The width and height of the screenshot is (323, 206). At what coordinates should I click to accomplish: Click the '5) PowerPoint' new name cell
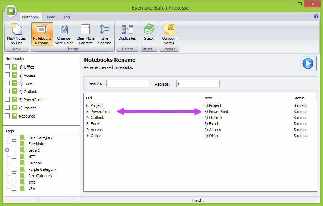point(216,112)
